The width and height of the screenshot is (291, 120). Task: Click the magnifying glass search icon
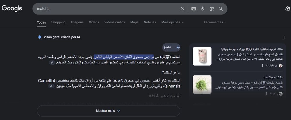(221, 9)
